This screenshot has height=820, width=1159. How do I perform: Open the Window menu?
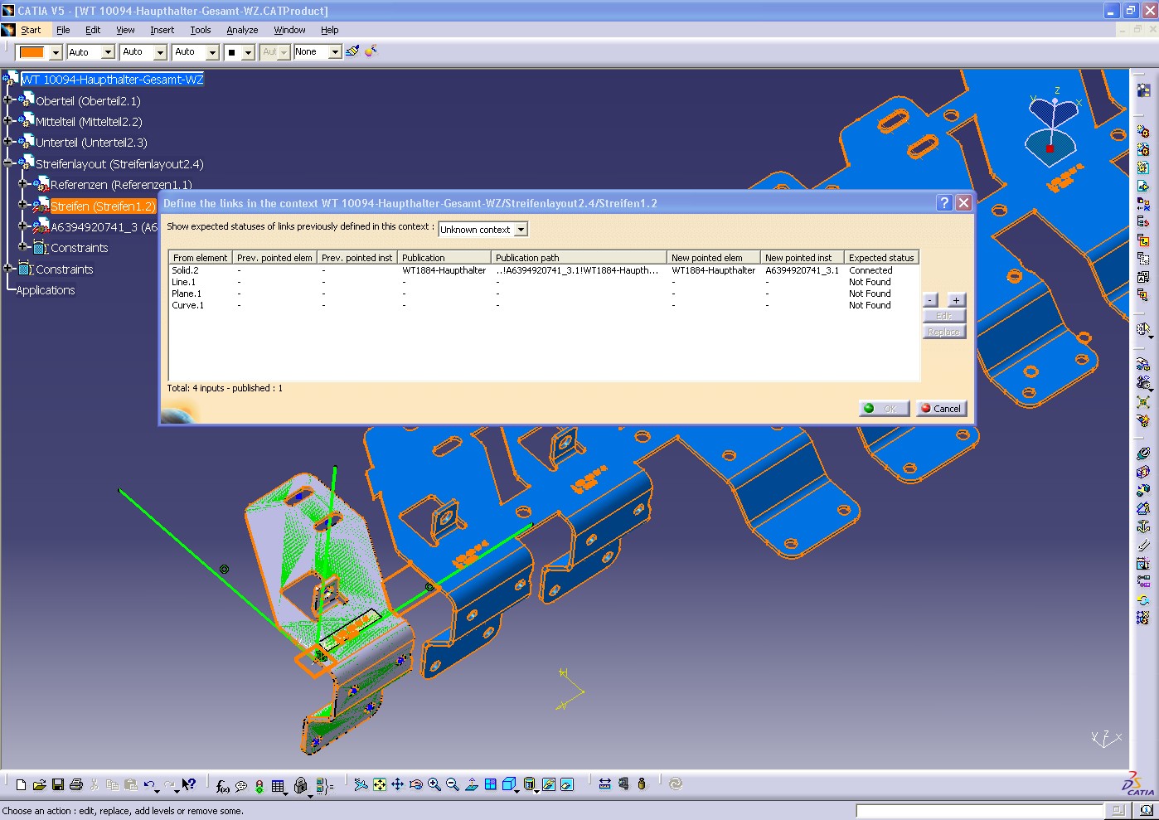click(289, 30)
